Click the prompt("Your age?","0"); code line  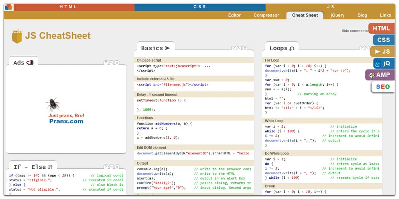tap(161, 188)
